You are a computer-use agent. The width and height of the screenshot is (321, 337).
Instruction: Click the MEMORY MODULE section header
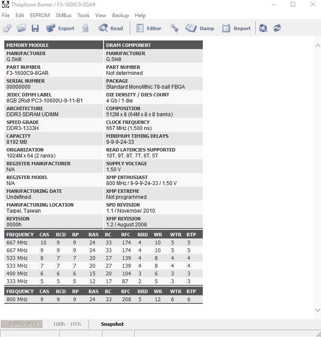[x=54, y=45]
